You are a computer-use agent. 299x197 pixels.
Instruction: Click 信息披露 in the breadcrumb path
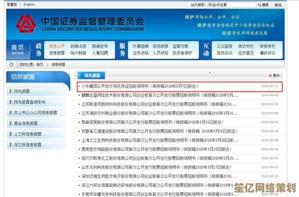tap(58, 64)
